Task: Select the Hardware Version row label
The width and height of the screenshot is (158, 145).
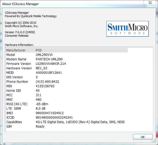Action: (x=19, y=68)
